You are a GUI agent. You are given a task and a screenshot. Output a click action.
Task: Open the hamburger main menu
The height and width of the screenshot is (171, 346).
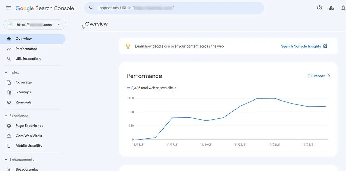(8, 8)
